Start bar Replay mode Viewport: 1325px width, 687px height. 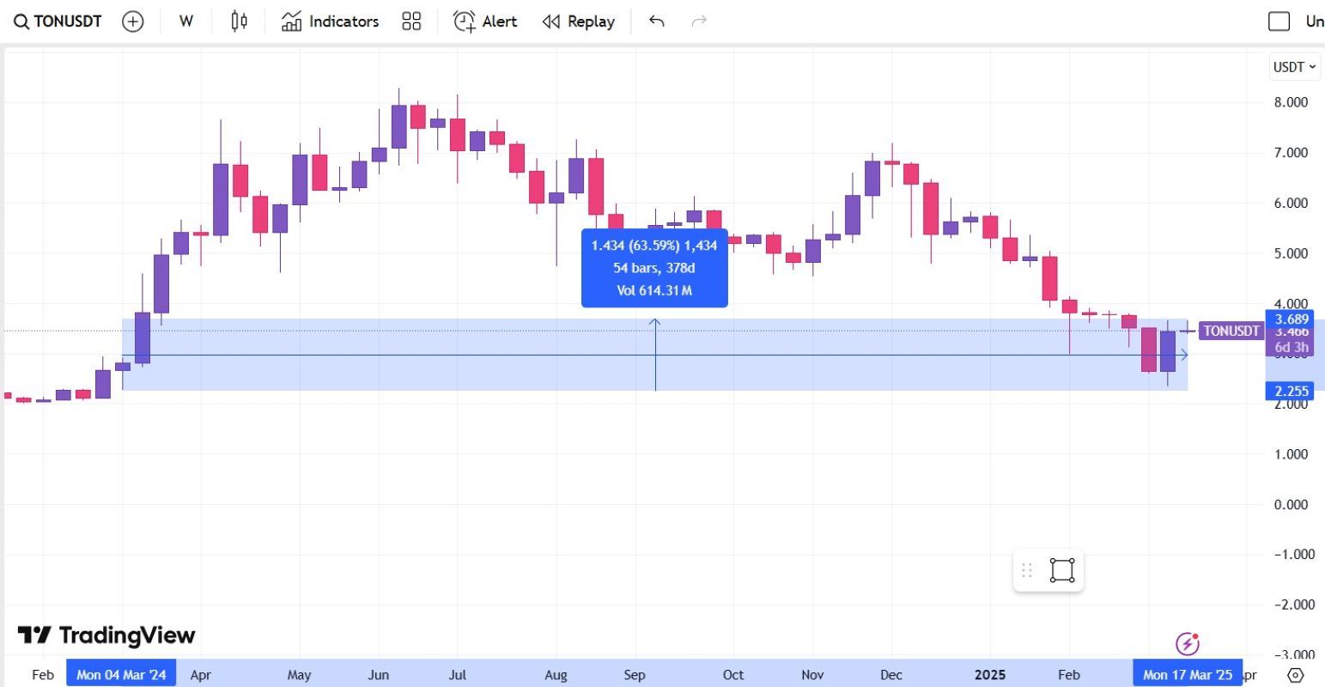pos(579,21)
